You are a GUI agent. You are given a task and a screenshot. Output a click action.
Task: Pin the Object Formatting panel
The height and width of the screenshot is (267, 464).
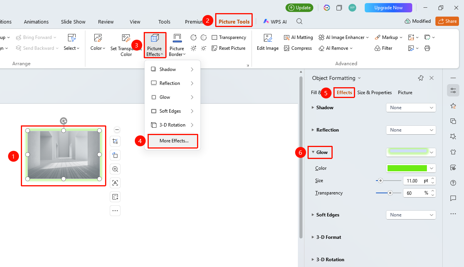click(421, 78)
